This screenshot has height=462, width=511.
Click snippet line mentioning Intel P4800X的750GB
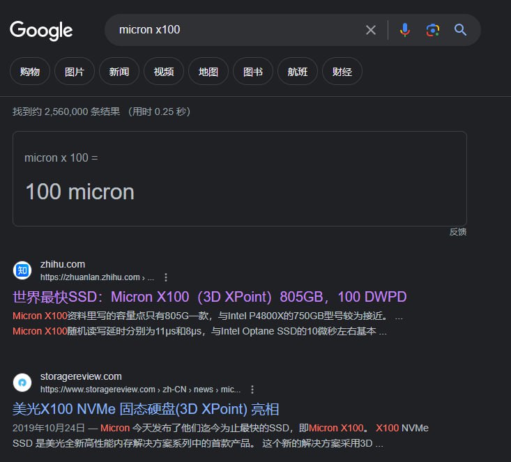(x=207, y=316)
